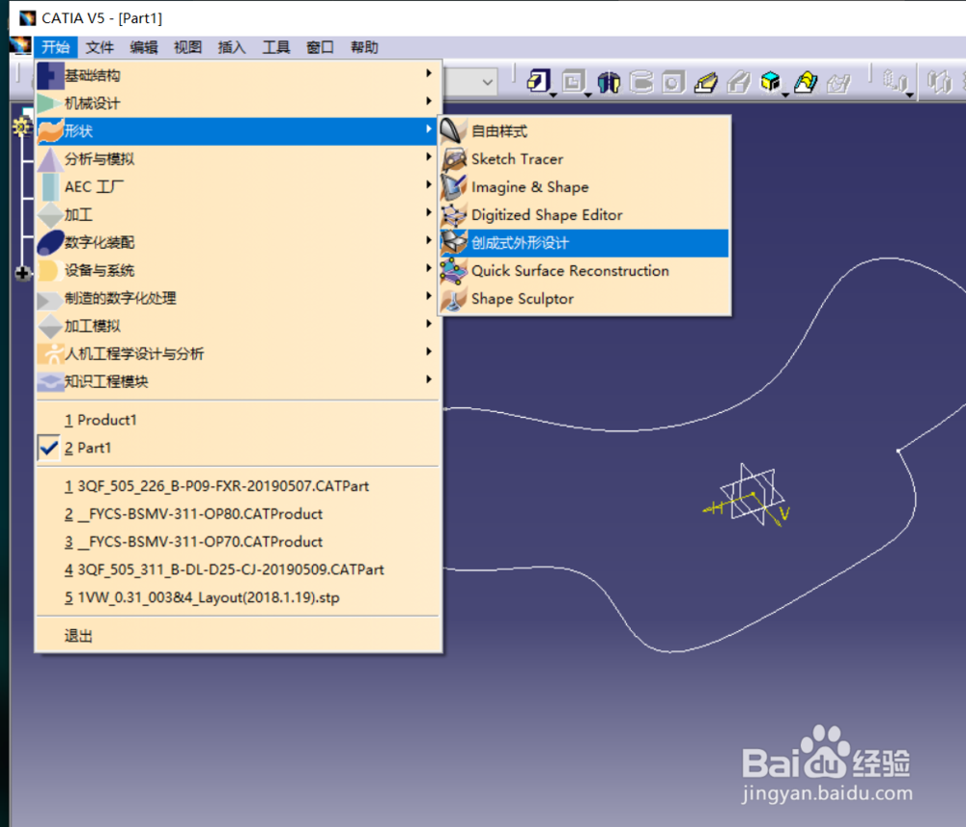Select the Multi-sections Solid icon
Image resolution: width=966 pixels, height=827 pixels.
[806, 82]
